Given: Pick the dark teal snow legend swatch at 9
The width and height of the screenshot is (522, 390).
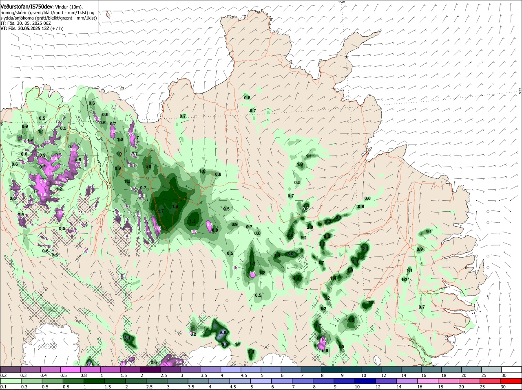Looking at the screenshot, I should (x=351, y=369).
